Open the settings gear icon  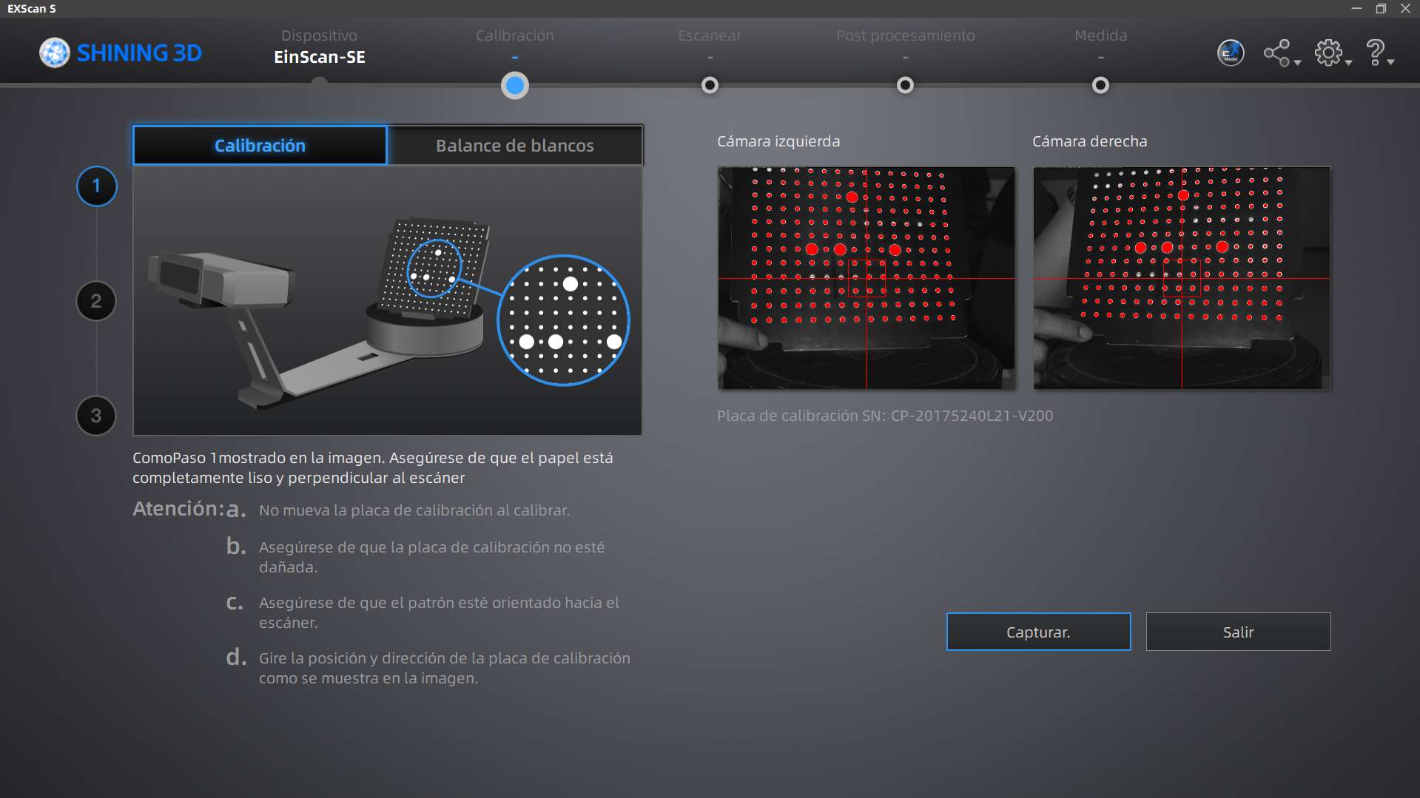(1328, 53)
